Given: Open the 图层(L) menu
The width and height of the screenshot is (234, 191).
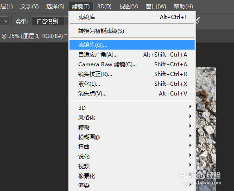Looking at the screenshot, I should (x=6, y=6).
